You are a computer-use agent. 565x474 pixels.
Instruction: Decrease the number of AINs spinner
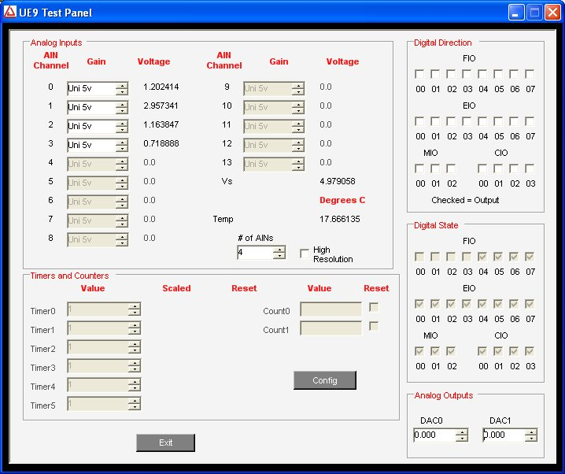(x=279, y=256)
